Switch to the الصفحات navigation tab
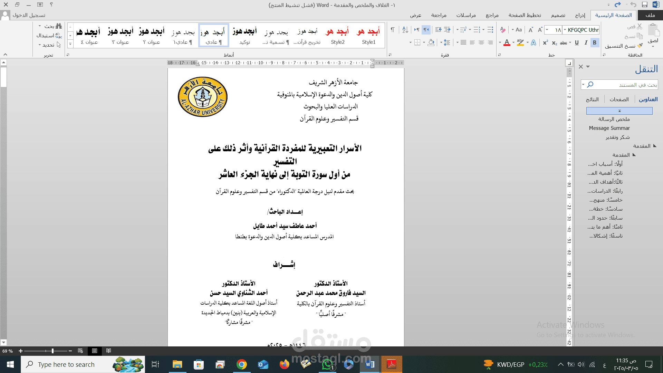This screenshot has width=663, height=373. coord(619,99)
